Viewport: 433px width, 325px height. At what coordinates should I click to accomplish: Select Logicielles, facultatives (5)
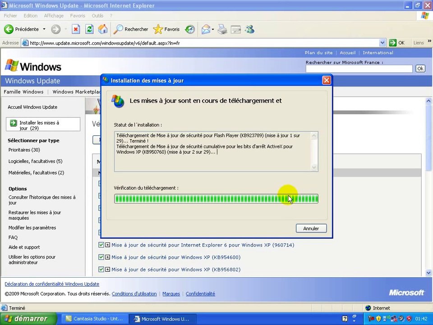click(35, 161)
